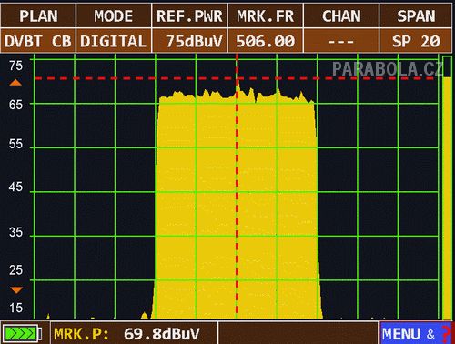Screen dimensions: 455x344
Task: Adjust the 75dBuV reference power value
Action: (189, 41)
